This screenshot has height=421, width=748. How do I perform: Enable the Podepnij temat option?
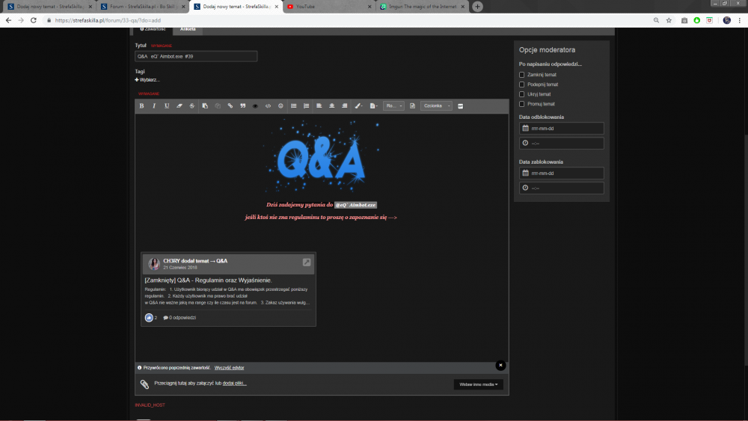(522, 84)
